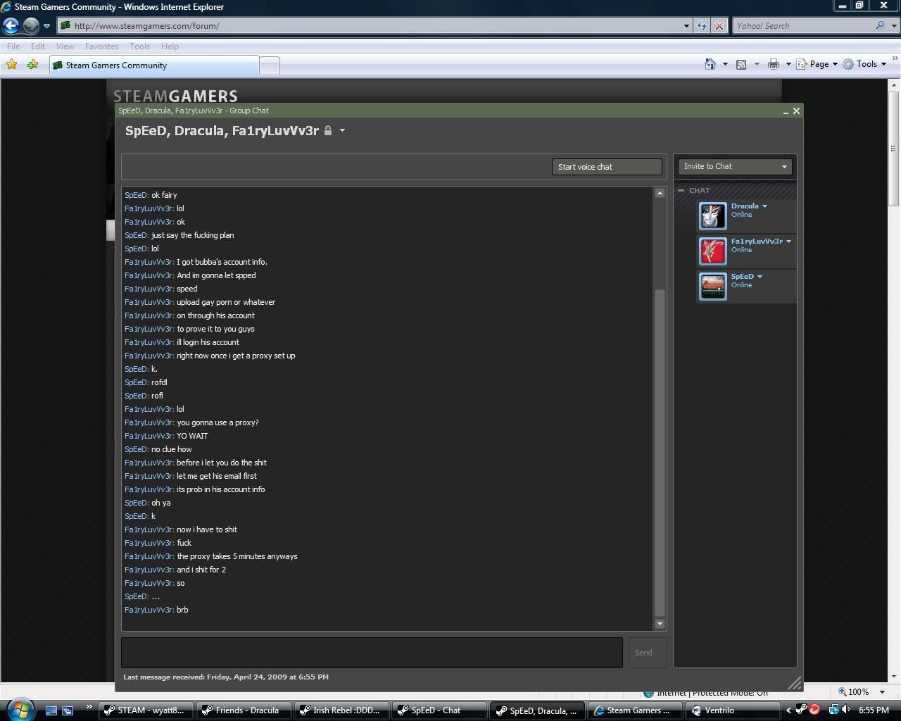Image resolution: width=901 pixels, height=721 pixels.
Task: Open the Invite to Chat dropdown
Action: 735,167
